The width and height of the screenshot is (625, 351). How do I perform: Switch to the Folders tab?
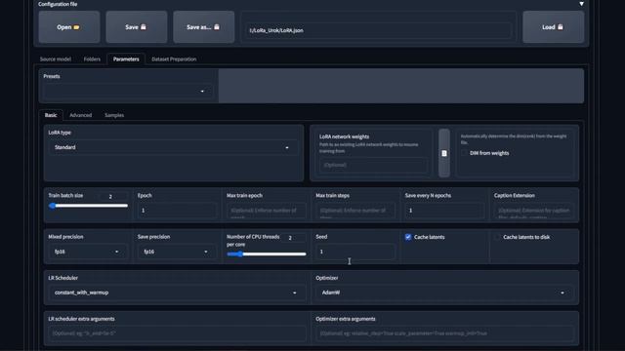coord(92,58)
